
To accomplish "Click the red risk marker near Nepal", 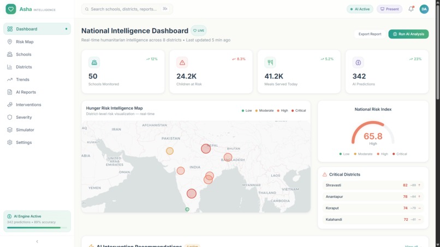I will tap(206, 149).
